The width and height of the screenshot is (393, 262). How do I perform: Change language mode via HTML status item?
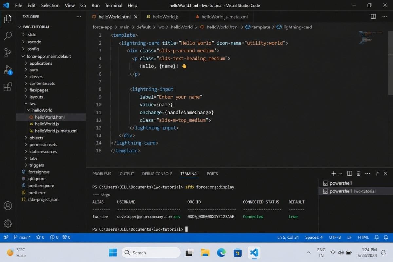pyautogui.click(x=363, y=237)
